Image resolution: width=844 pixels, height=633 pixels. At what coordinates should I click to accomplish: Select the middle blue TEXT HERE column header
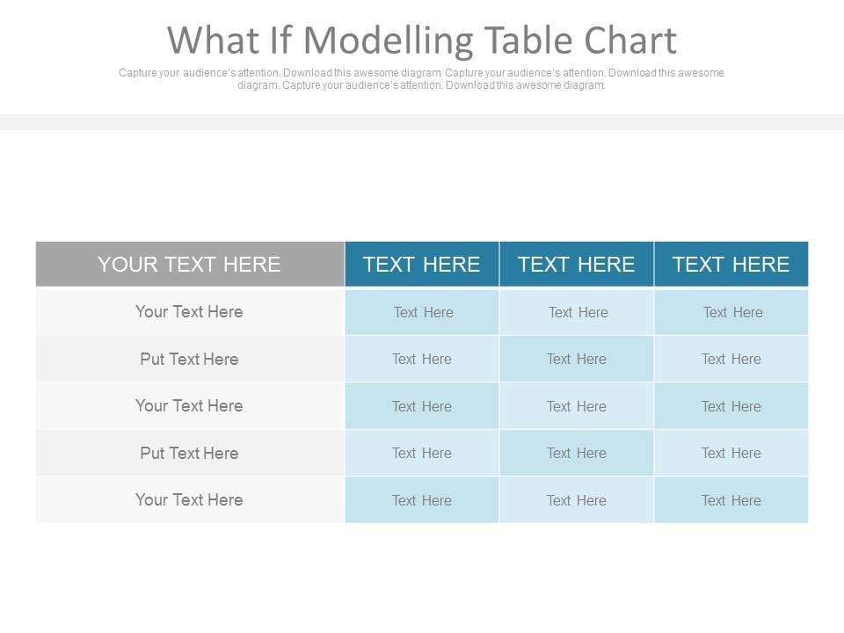point(577,265)
